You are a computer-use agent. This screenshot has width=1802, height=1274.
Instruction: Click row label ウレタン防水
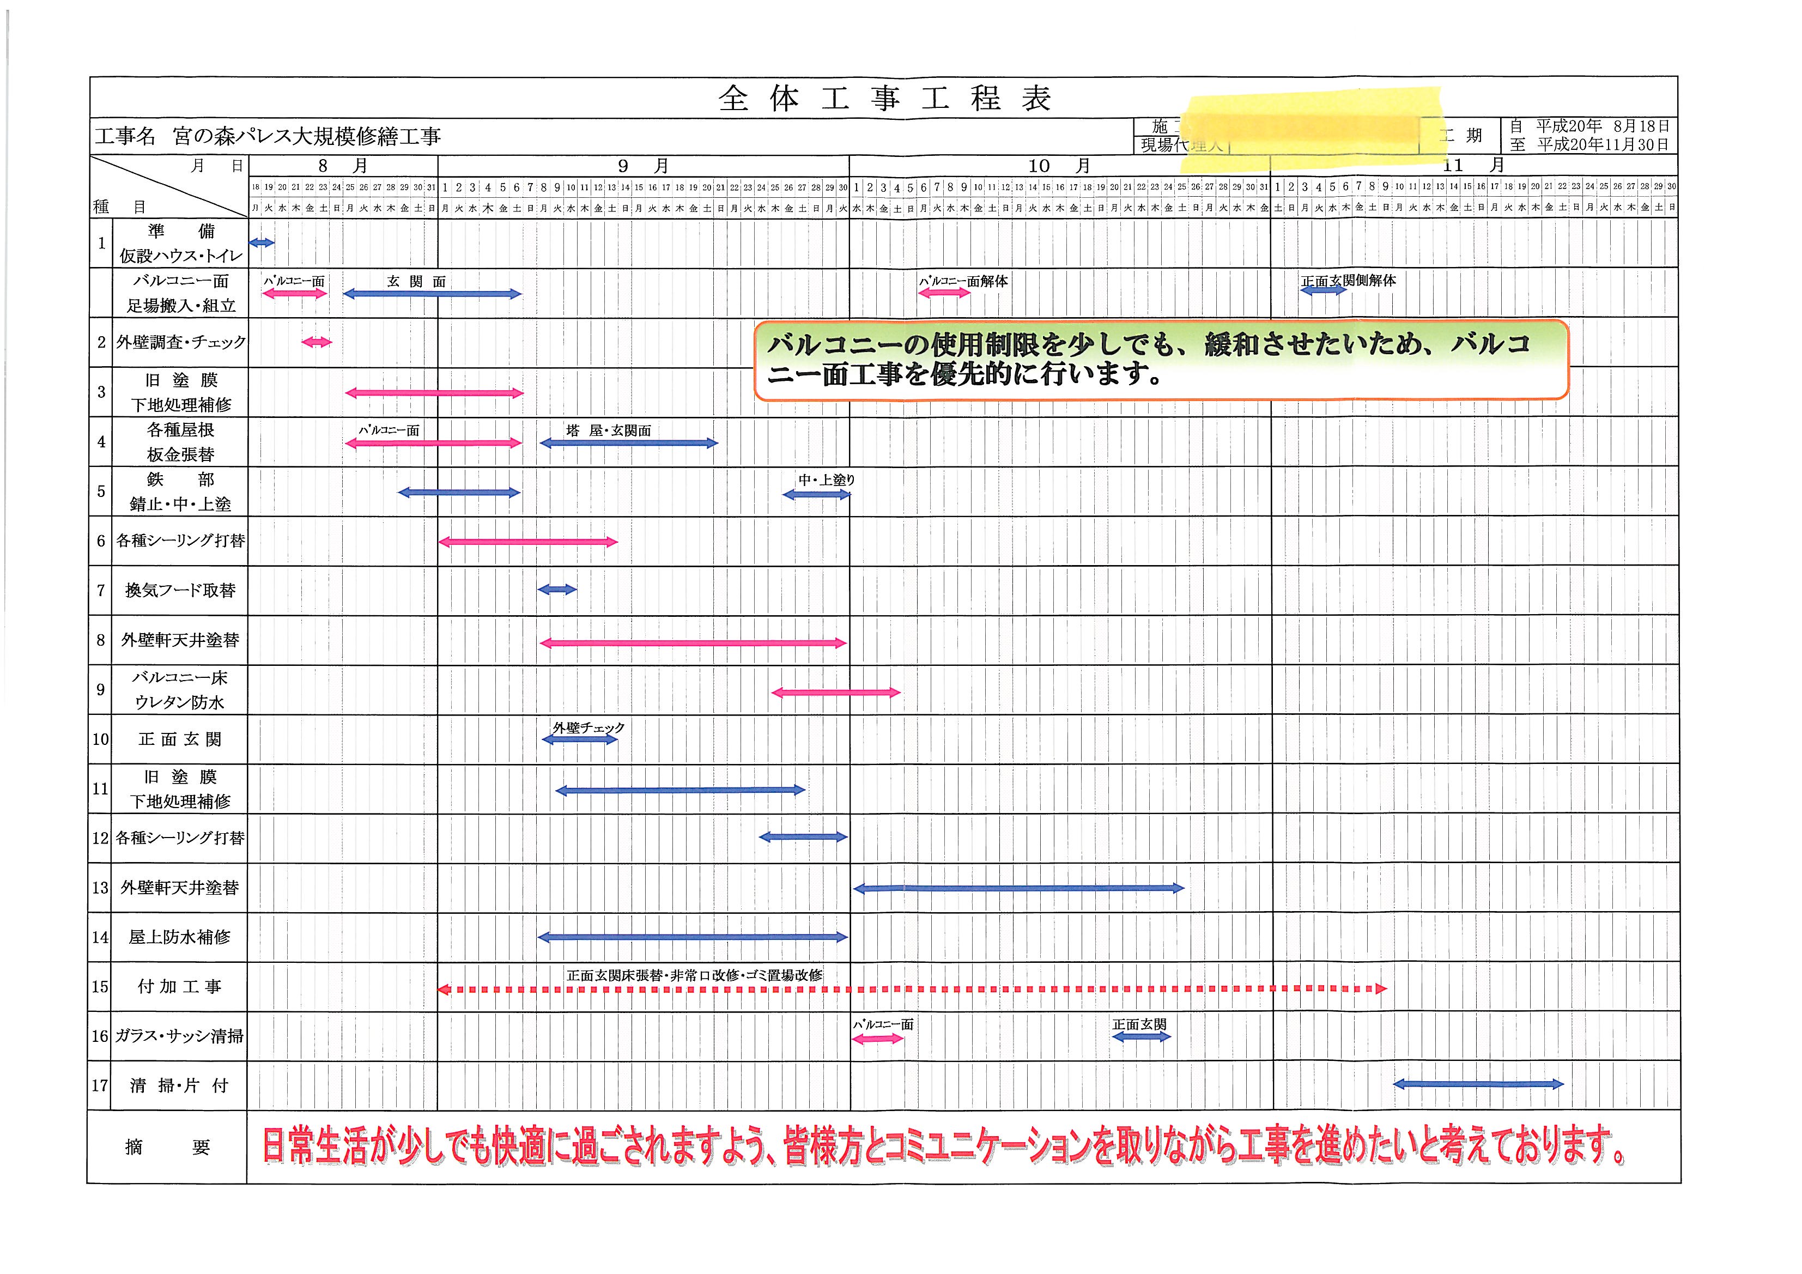[180, 702]
